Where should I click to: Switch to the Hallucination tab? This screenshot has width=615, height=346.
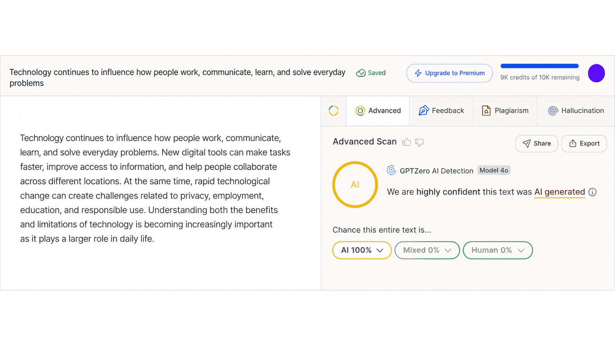[x=576, y=111]
